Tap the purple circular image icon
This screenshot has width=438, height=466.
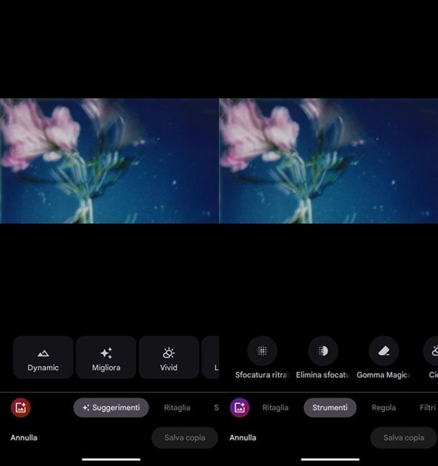[x=239, y=408]
